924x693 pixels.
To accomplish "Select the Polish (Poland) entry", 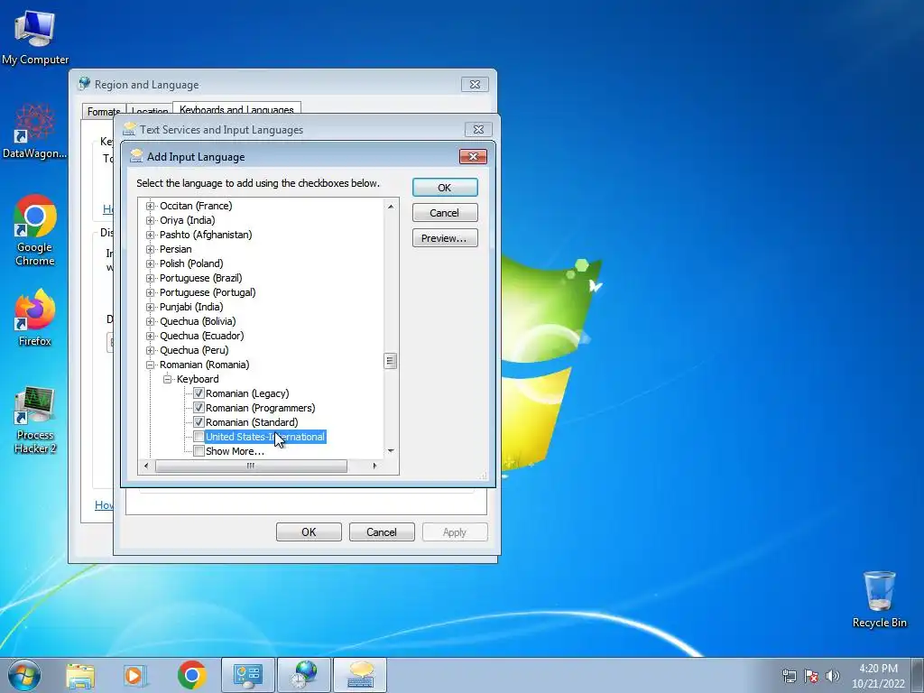I will (191, 263).
